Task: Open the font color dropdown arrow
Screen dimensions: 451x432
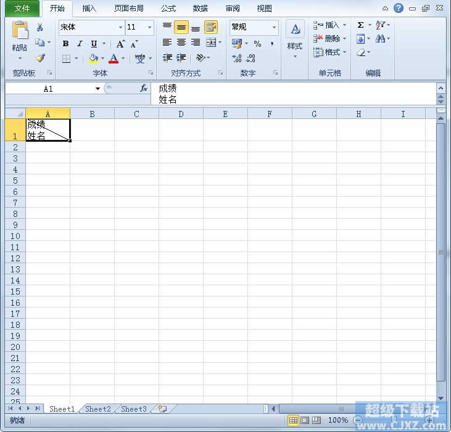Action: pos(123,59)
